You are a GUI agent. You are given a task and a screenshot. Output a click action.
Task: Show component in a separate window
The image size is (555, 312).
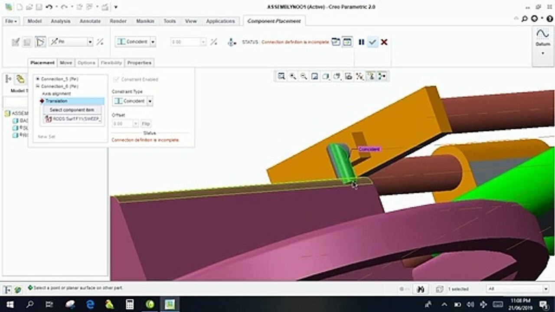[336, 42]
